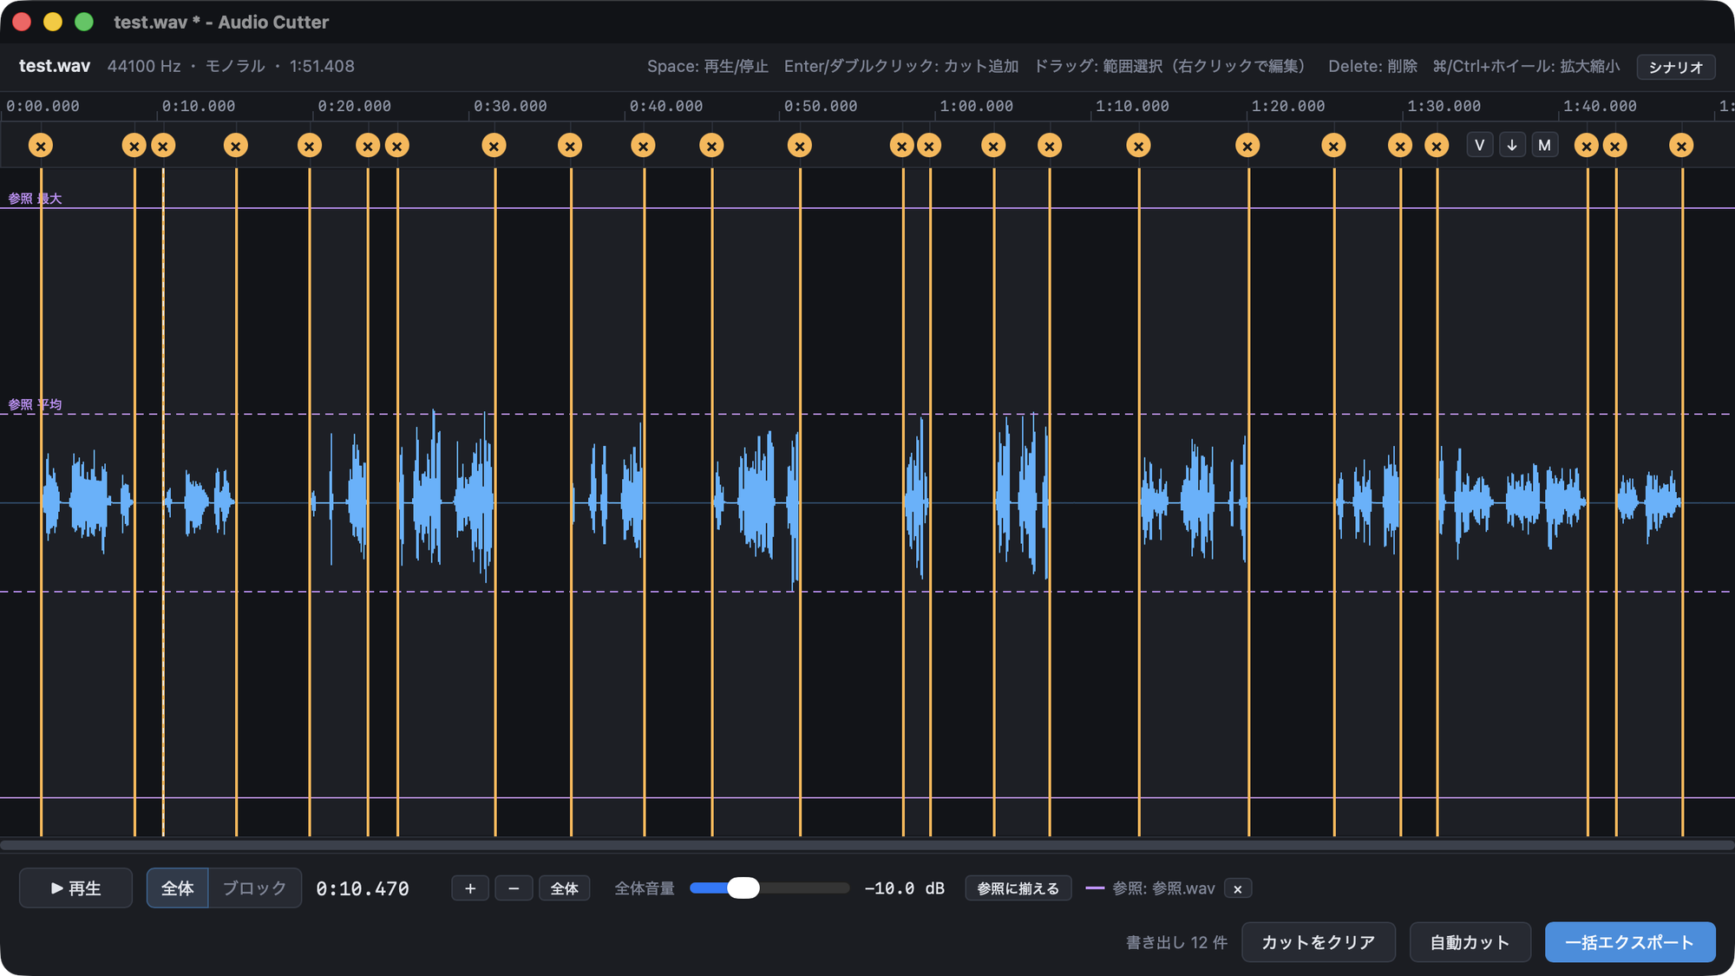Remove the cut marker at about 1:25
The image size is (1735, 976).
1334,146
